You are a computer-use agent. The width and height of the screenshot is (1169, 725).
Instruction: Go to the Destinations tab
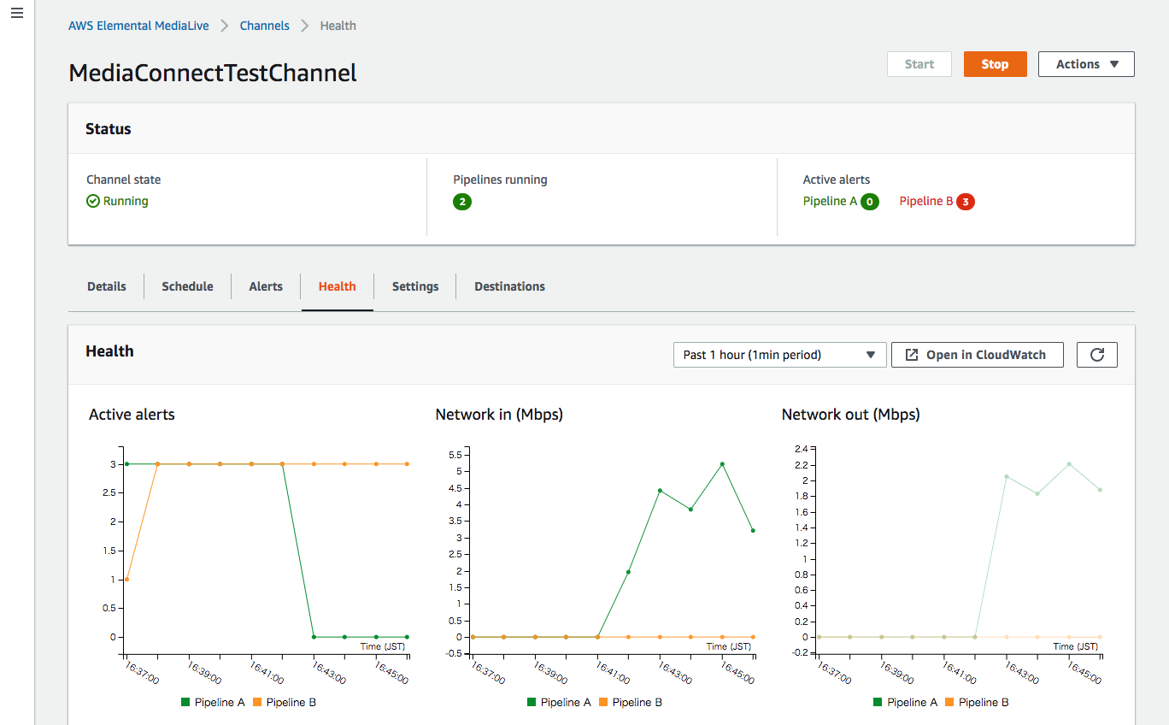(x=509, y=286)
